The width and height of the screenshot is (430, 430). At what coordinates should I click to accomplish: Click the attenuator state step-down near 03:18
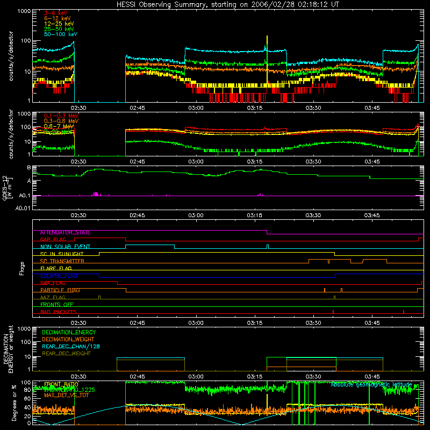click(x=267, y=232)
